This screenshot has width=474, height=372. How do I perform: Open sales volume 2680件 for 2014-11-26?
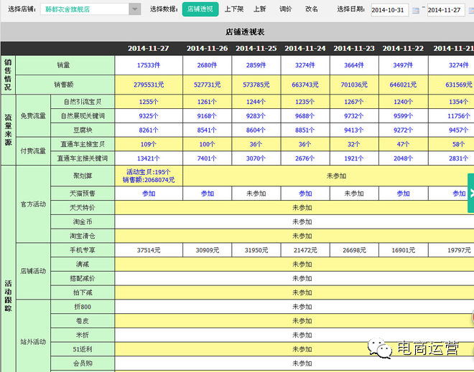pos(207,65)
